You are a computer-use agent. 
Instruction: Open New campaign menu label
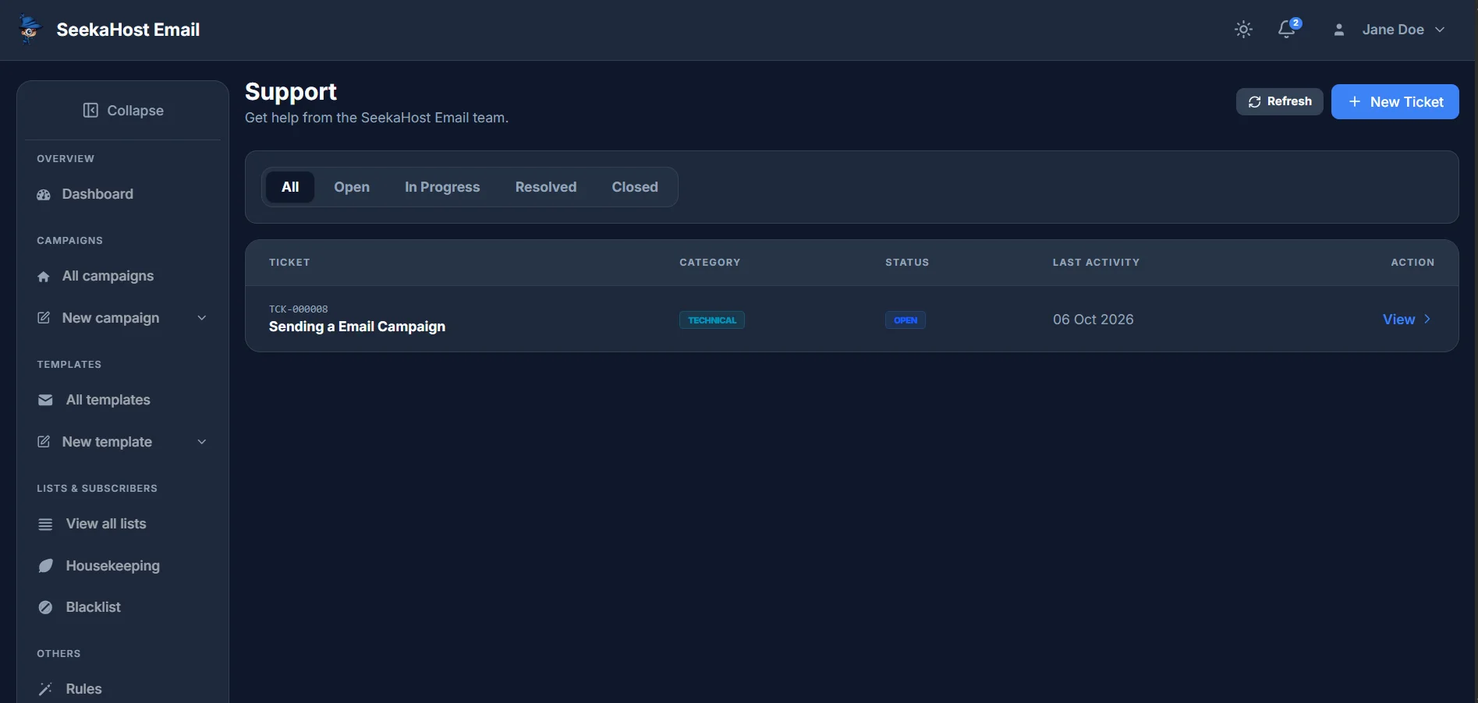[x=111, y=318]
